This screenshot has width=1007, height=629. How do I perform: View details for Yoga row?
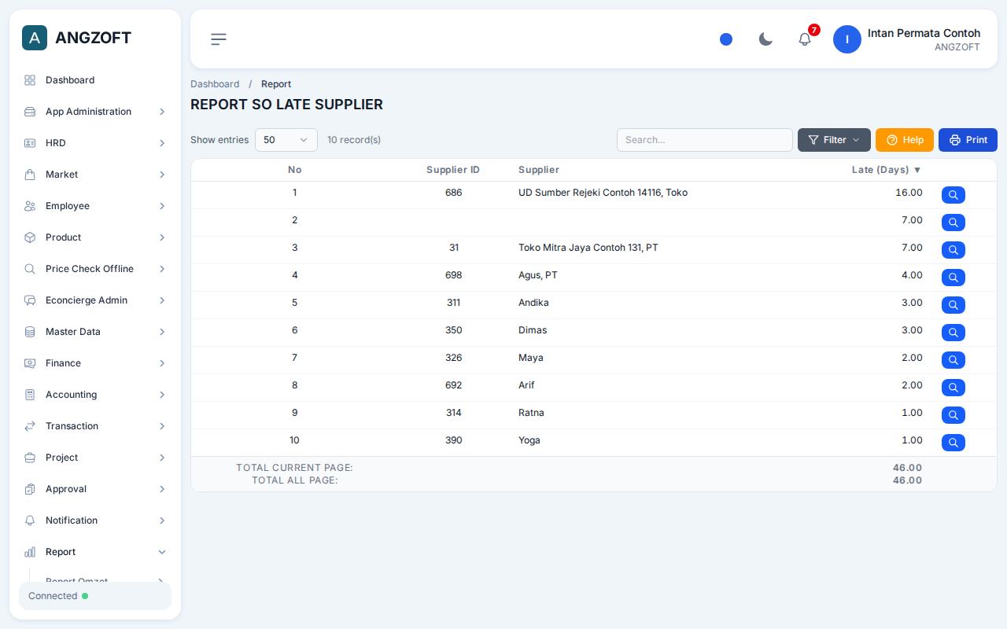click(x=954, y=443)
